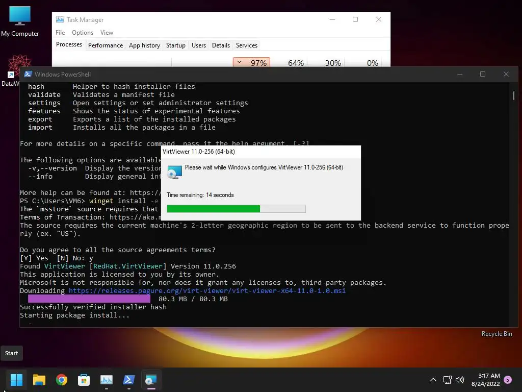Open File Explorer from the taskbar
The height and width of the screenshot is (392, 522).
pyautogui.click(x=39, y=380)
